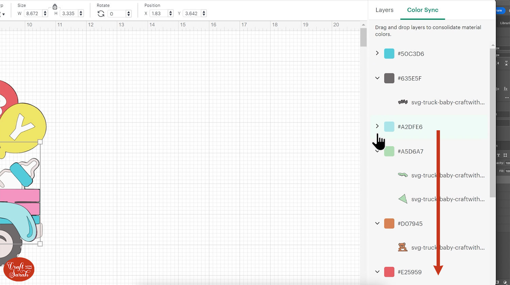Click the Rotate circular arrows icon
Screen dimensions: 510x285
[101, 14]
